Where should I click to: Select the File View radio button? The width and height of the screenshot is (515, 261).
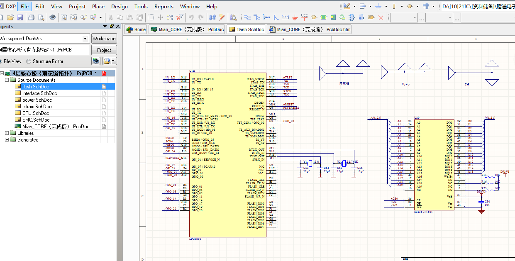tap(0, 61)
